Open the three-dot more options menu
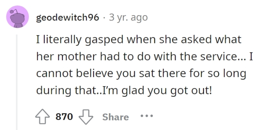The height and width of the screenshot is (130, 265). tap(147, 116)
